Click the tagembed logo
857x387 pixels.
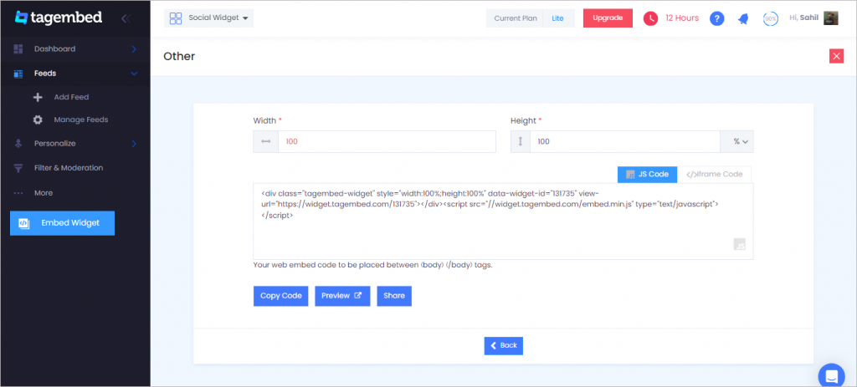pyautogui.click(x=59, y=18)
